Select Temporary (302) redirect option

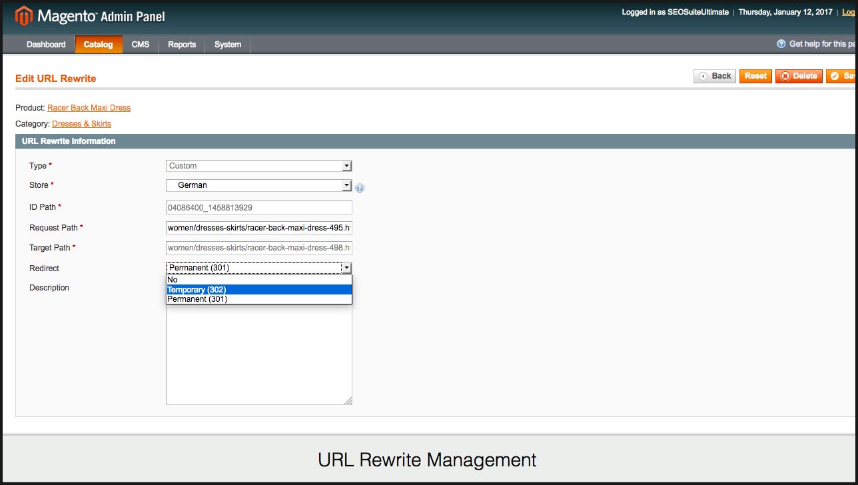(258, 290)
